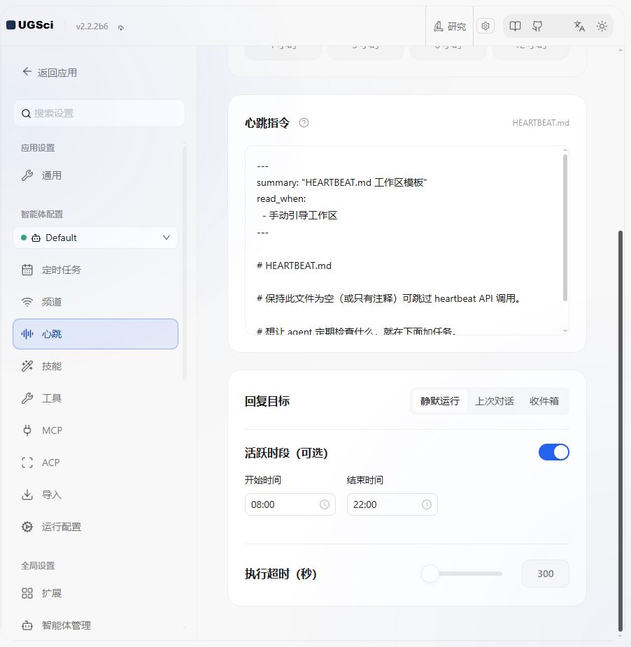This screenshot has width=631, height=647.
Task: Open 频道 channels settings
Action: tap(95, 302)
